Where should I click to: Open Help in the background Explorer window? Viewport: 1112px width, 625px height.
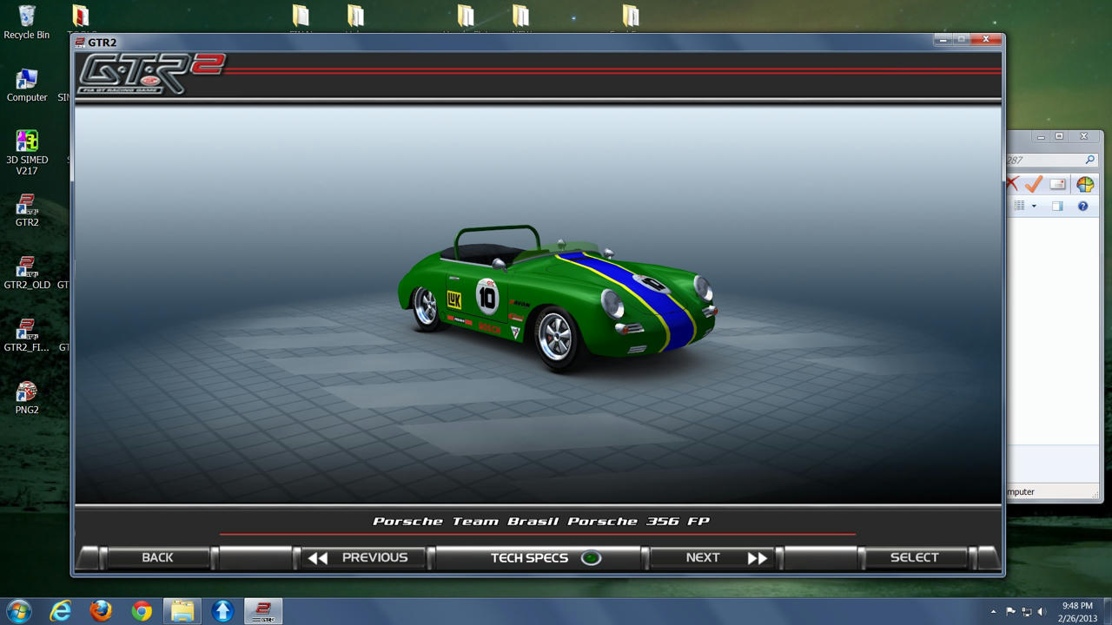point(1082,206)
